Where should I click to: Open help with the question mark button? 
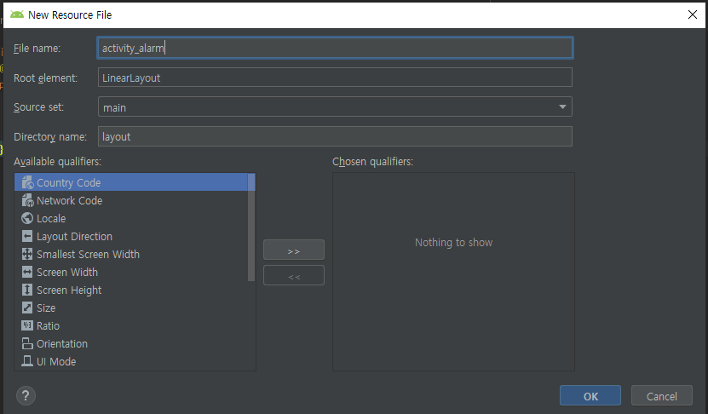pos(26,396)
